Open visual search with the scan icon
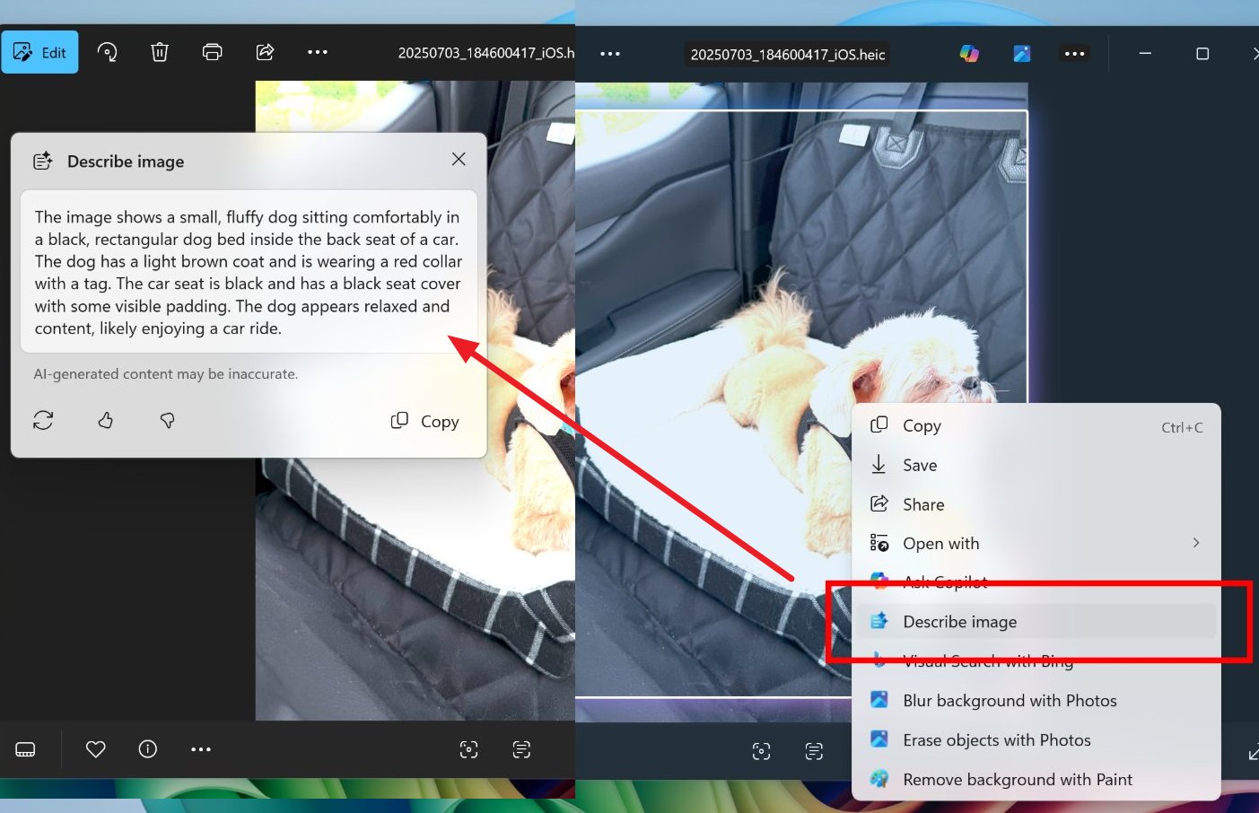This screenshot has height=813, width=1259. click(x=468, y=749)
